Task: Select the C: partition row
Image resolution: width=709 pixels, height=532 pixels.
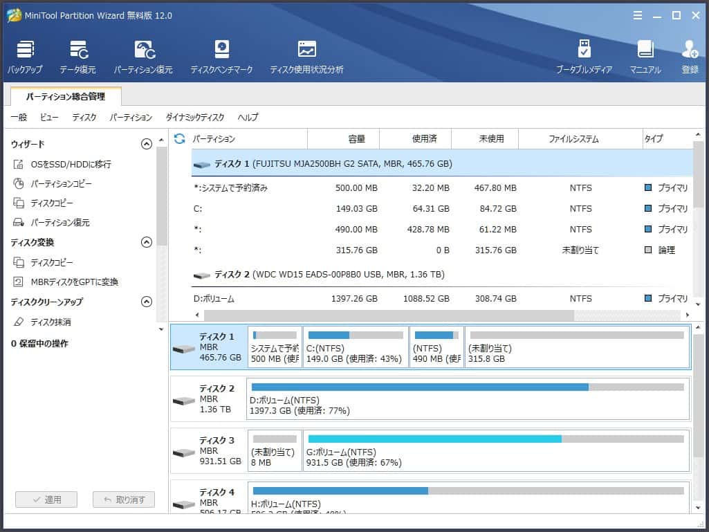Action: coord(442,208)
